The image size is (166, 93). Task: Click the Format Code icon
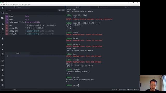[2, 55]
